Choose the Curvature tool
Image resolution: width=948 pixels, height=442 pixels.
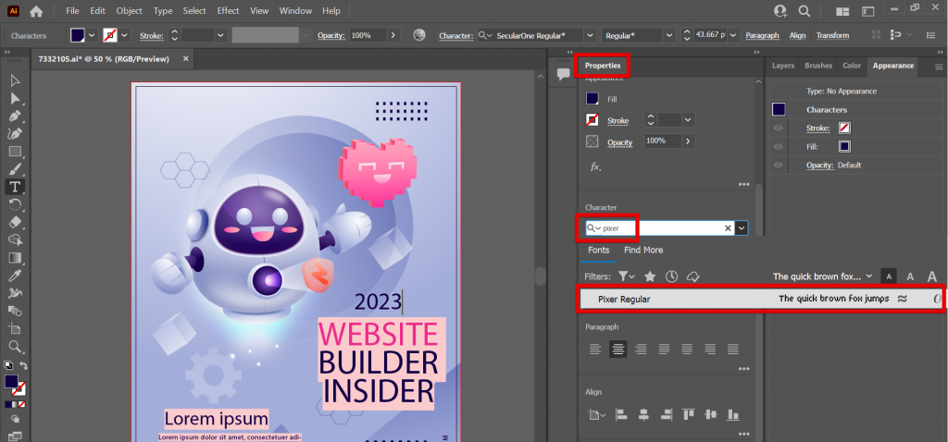16,134
